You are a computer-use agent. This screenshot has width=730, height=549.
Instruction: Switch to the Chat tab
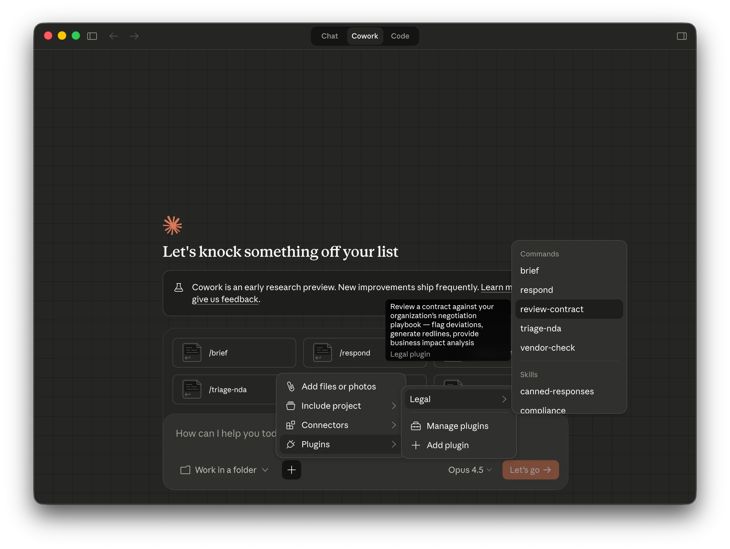329,36
